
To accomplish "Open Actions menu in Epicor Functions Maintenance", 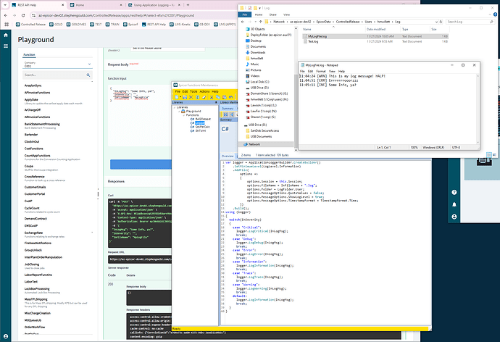I will click(204, 91).
